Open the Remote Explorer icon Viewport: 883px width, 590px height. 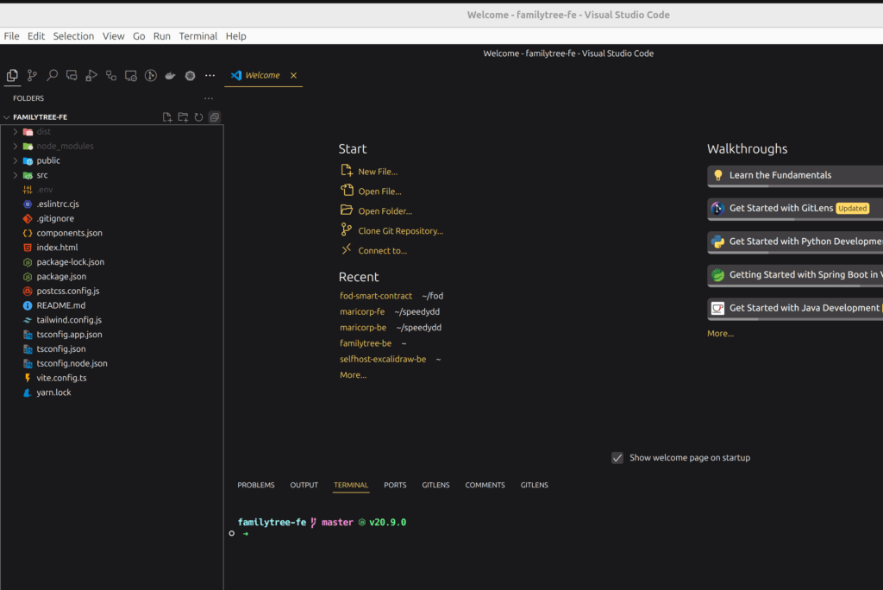131,75
